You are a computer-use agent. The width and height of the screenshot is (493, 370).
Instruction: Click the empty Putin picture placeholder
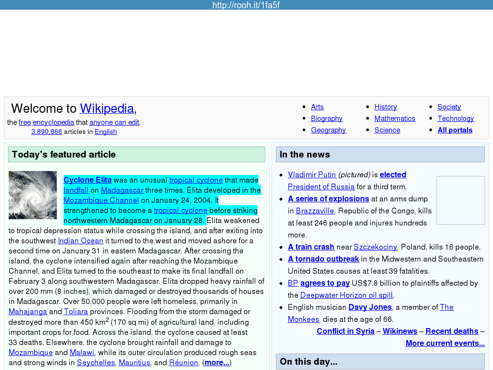(460, 200)
